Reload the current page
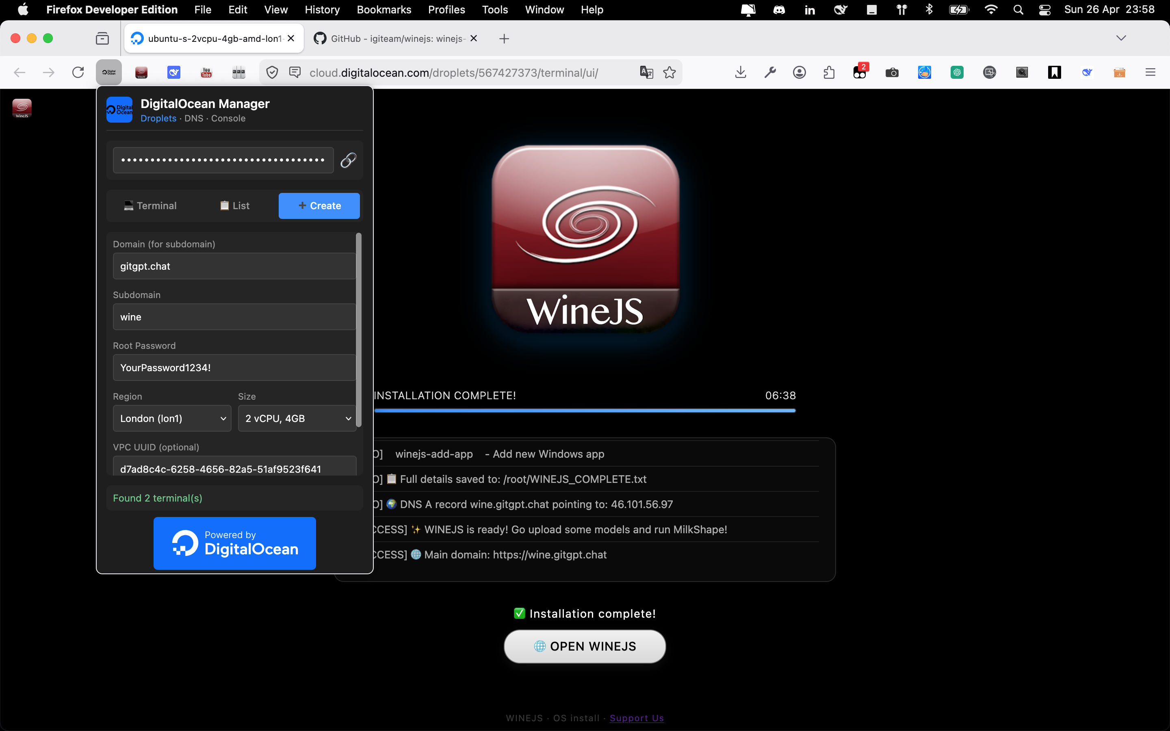This screenshot has height=731, width=1170. pos(78,73)
